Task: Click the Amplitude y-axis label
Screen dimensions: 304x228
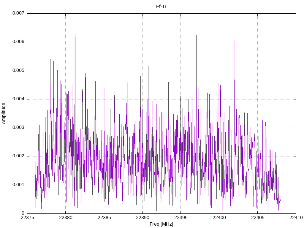Action: tap(4, 113)
